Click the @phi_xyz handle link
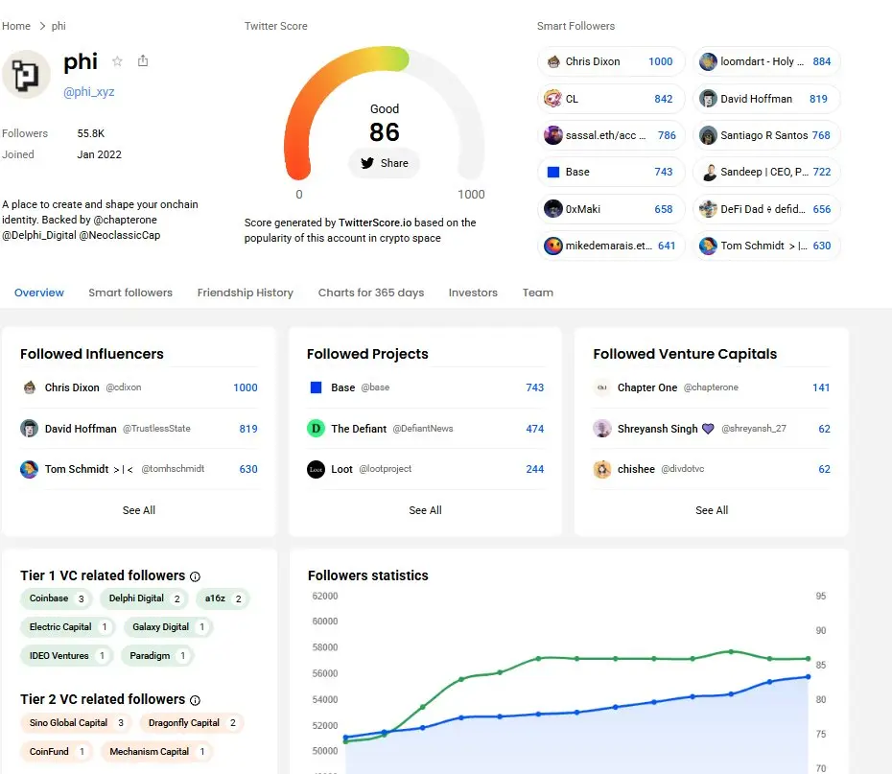Image resolution: width=892 pixels, height=774 pixels. tap(89, 91)
